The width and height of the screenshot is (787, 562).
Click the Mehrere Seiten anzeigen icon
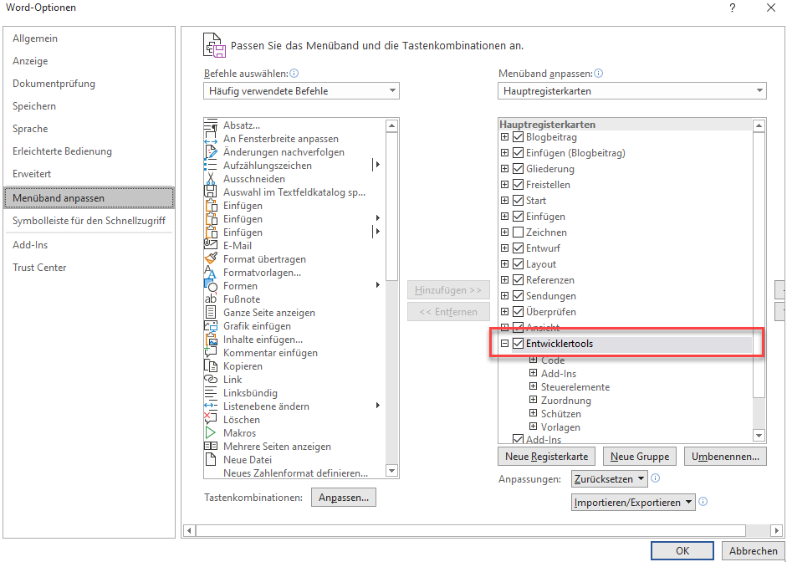(211, 447)
